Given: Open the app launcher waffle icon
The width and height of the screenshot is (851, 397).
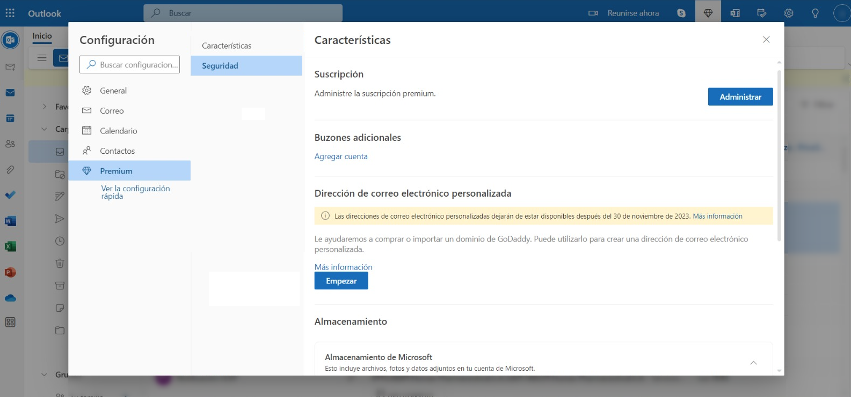Looking at the screenshot, I should 10,13.
